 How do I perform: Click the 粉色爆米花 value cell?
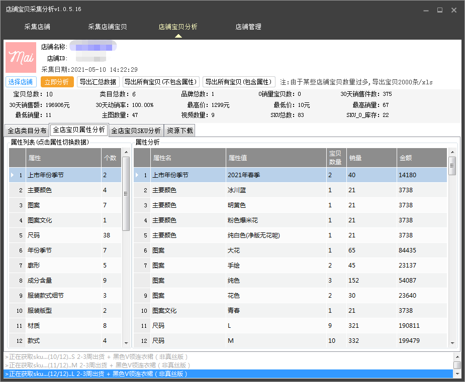276,220
